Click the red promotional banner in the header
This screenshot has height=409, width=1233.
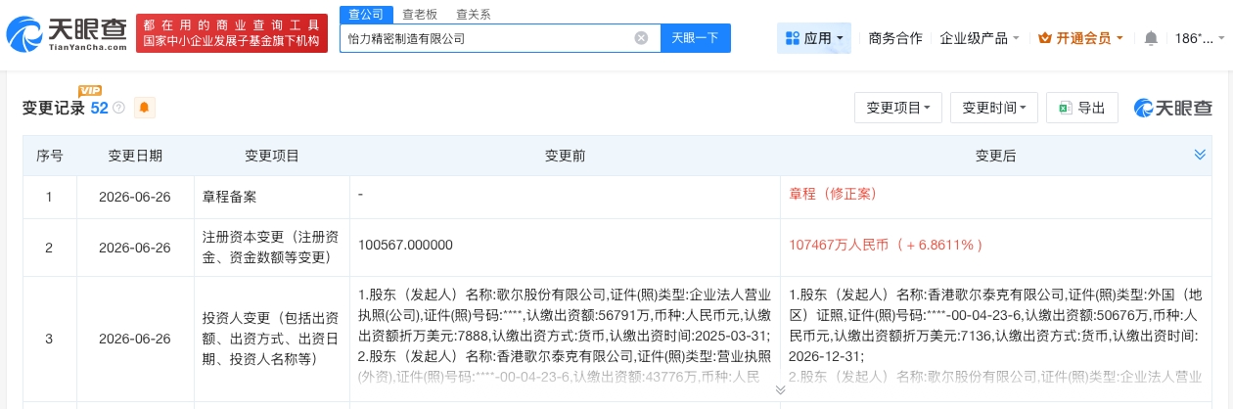tap(232, 34)
